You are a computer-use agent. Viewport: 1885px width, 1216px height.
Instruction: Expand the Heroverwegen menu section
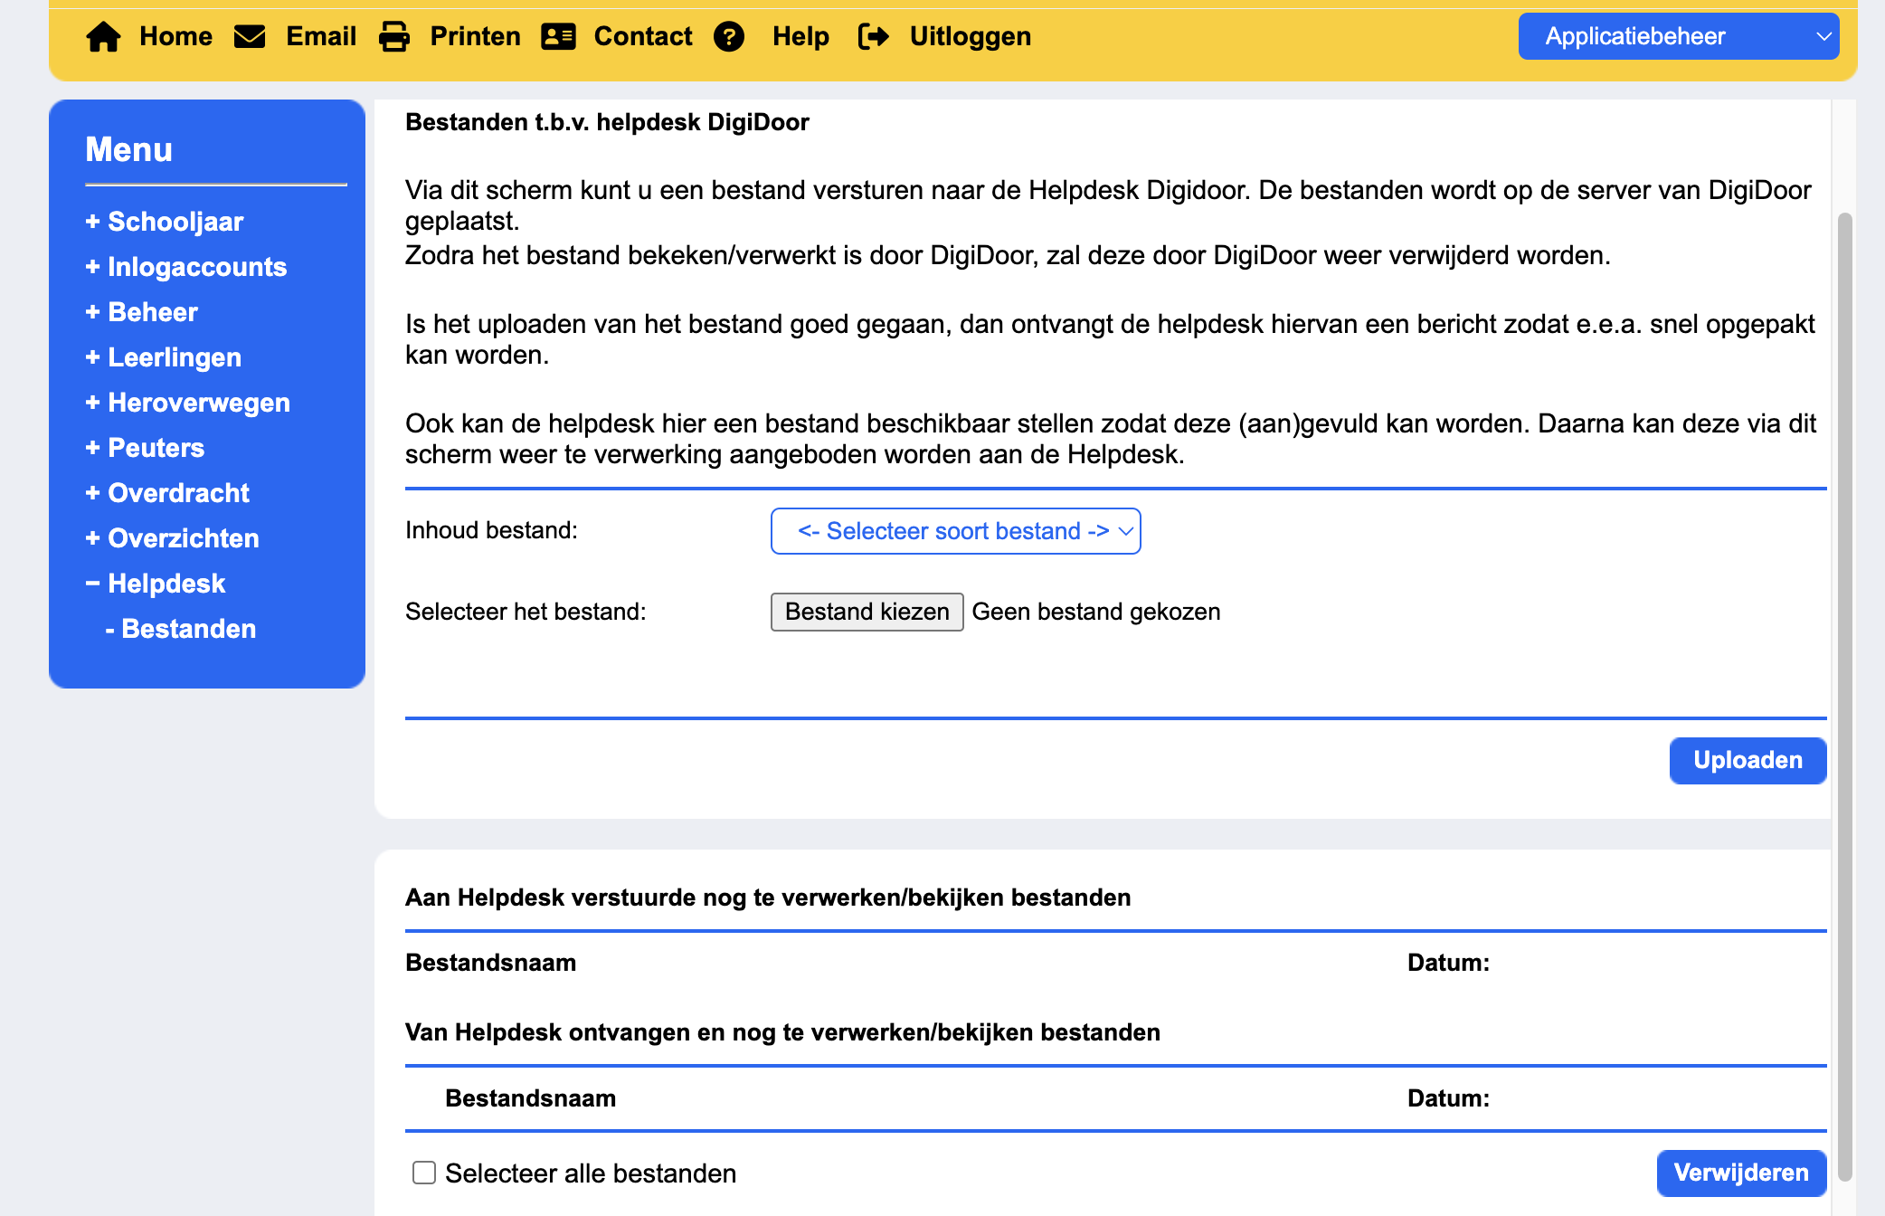188,403
